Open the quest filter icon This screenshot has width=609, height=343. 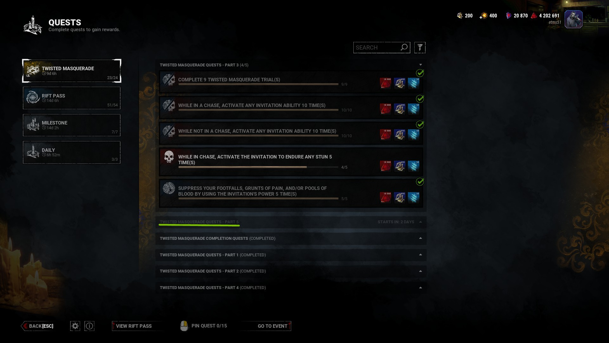point(420,48)
